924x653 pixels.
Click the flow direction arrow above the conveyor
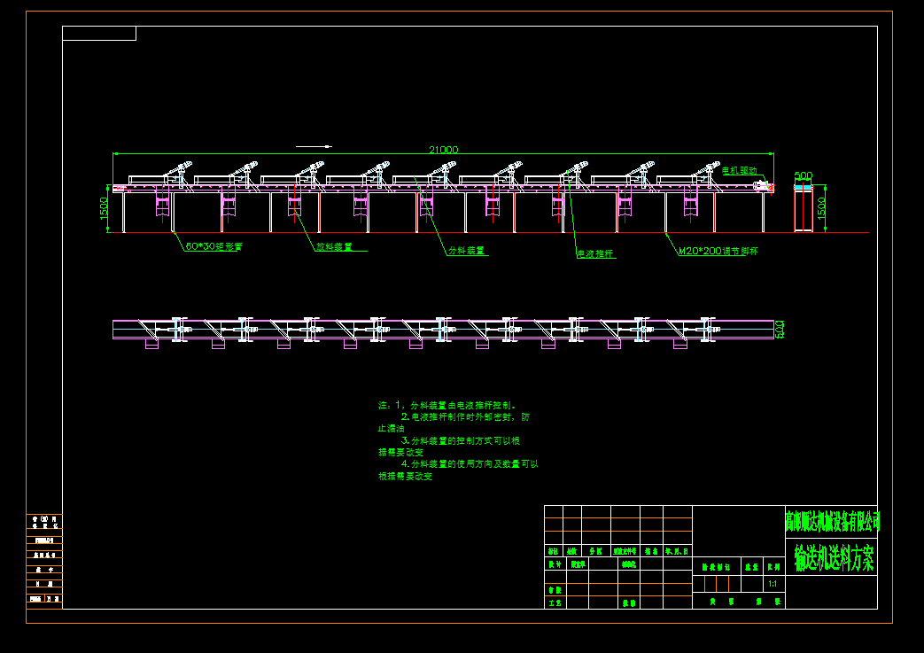pos(314,146)
